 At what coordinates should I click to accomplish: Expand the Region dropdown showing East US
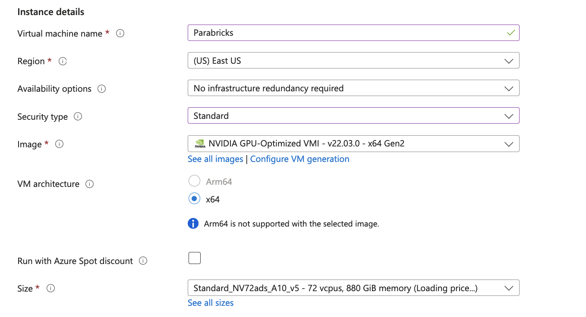click(x=353, y=61)
